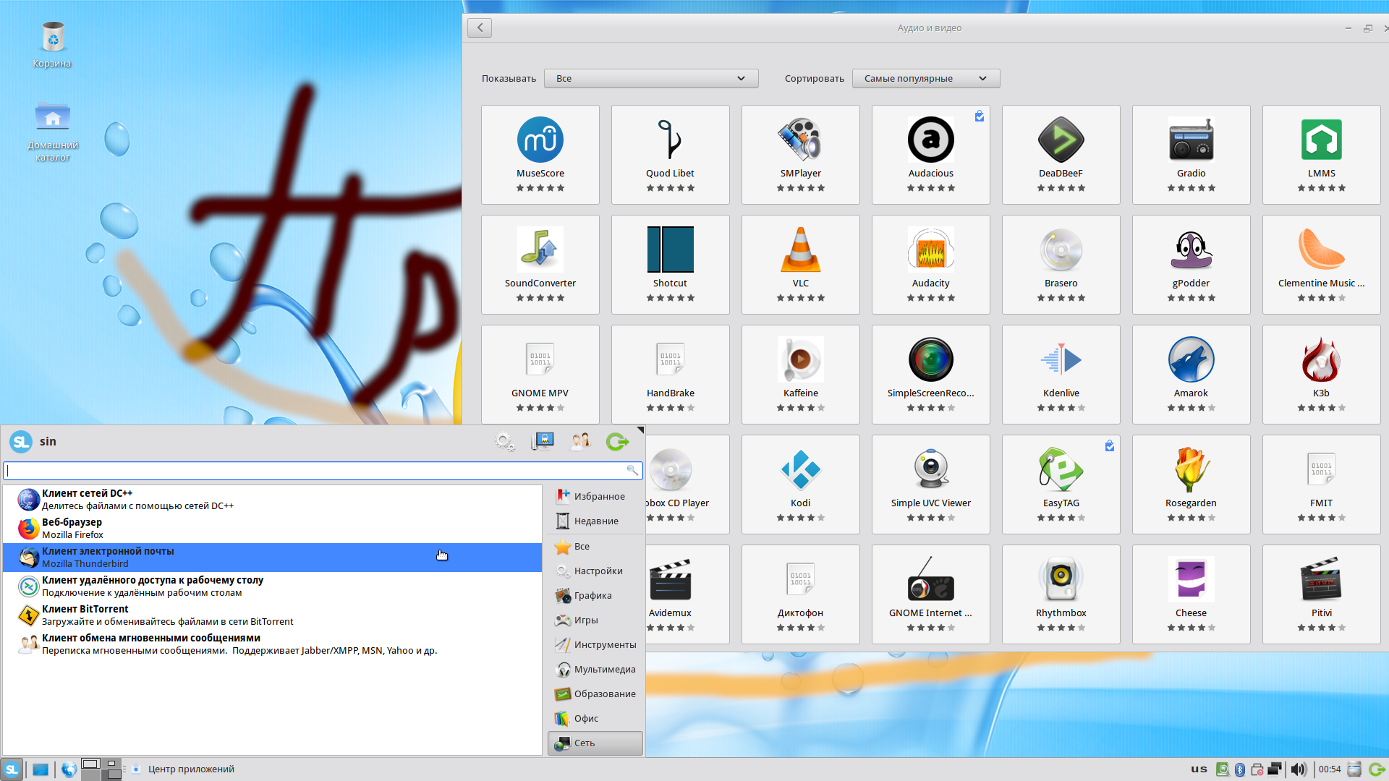This screenshot has height=781, width=1389.
Task: Switch to the second workspace in pager
Action: point(112,763)
